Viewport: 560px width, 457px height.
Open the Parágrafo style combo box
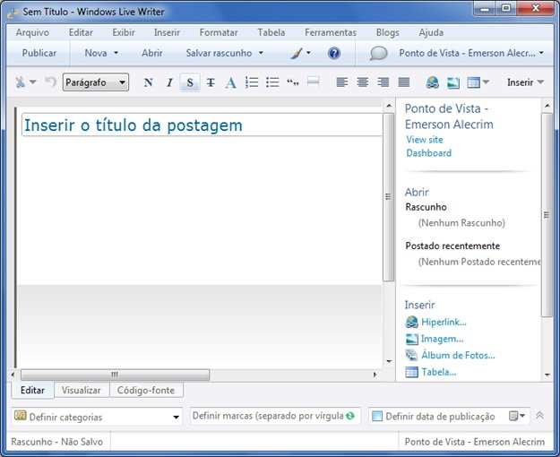(96, 82)
